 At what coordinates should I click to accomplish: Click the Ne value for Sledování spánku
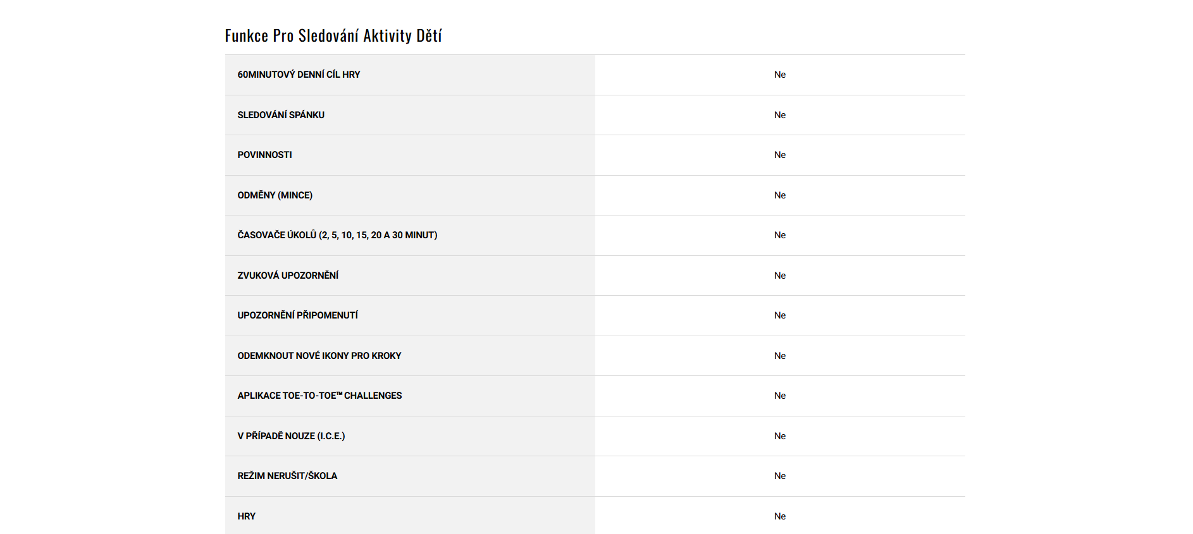coord(779,115)
